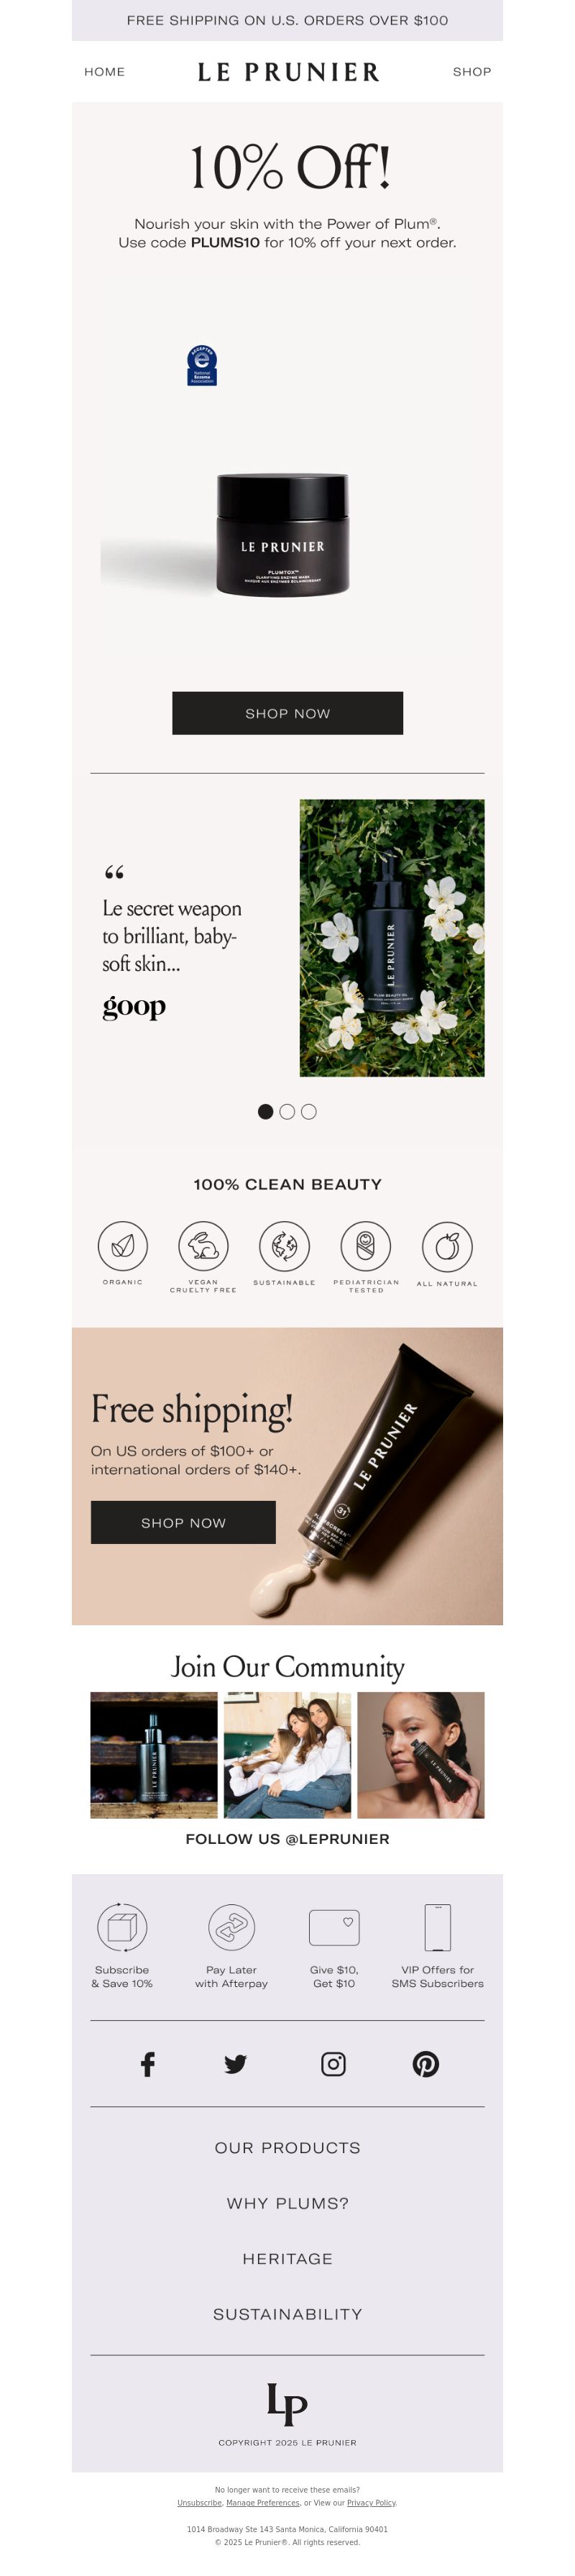Show the third testimonial slide dot
This screenshot has width=575, height=2576.
point(309,1111)
